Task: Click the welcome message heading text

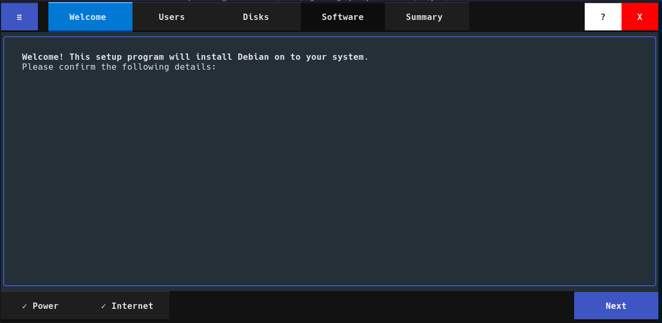Action: (x=195, y=57)
